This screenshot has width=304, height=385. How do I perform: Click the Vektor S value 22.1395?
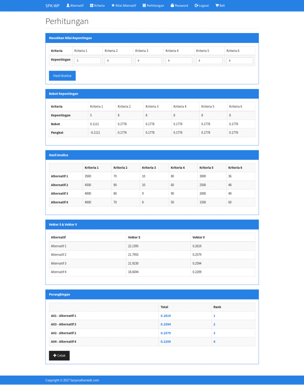coord(133,246)
